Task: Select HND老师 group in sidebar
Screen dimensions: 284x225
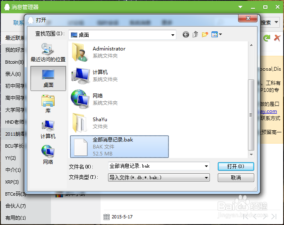Action: 14,122
